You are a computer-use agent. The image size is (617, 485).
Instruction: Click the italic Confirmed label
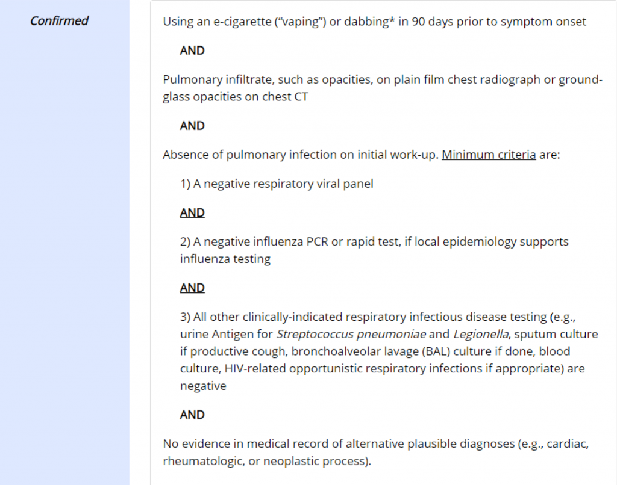point(59,21)
